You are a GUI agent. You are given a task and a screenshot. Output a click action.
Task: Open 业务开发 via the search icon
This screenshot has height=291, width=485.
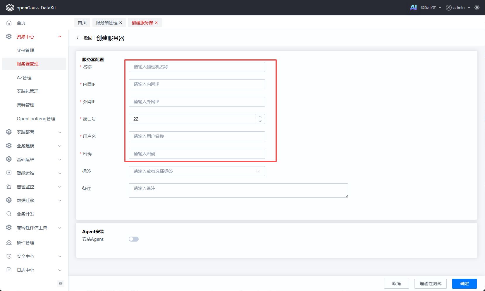click(x=9, y=214)
